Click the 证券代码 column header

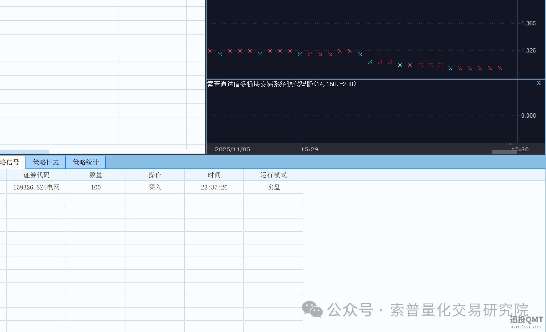pyautogui.click(x=36, y=175)
